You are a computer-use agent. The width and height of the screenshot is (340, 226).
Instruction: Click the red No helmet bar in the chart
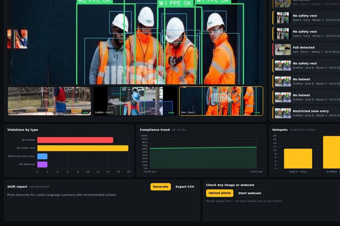[75, 140]
